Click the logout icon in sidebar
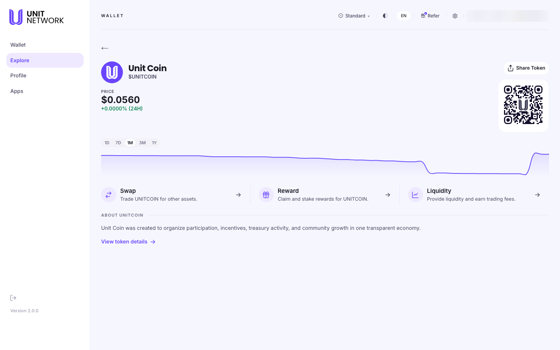This screenshot has height=350, width=560. pyautogui.click(x=13, y=298)
